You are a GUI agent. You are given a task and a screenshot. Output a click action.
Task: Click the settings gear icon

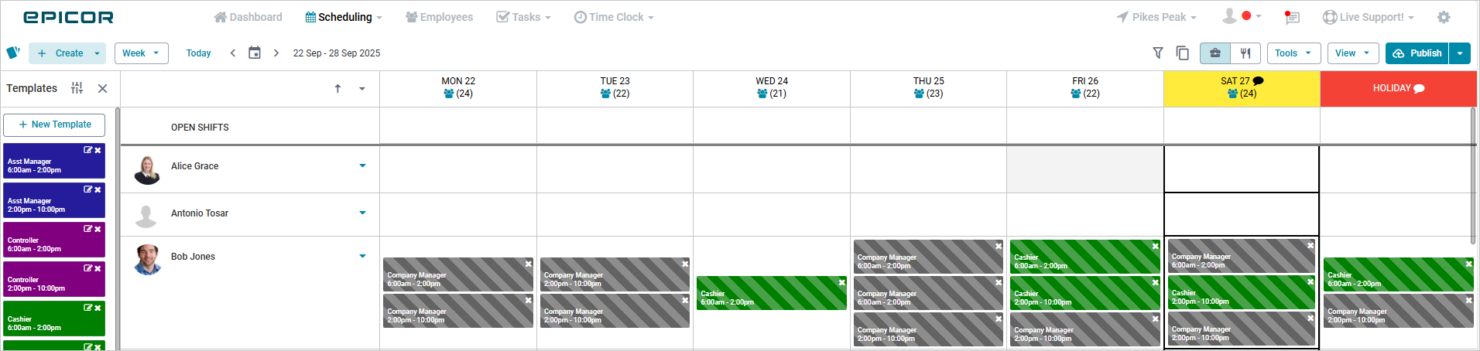click(x=1444, y=17)
